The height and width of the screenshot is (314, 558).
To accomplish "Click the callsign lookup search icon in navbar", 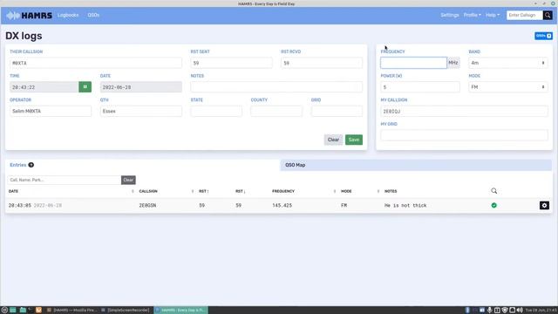I will point(548,15).
